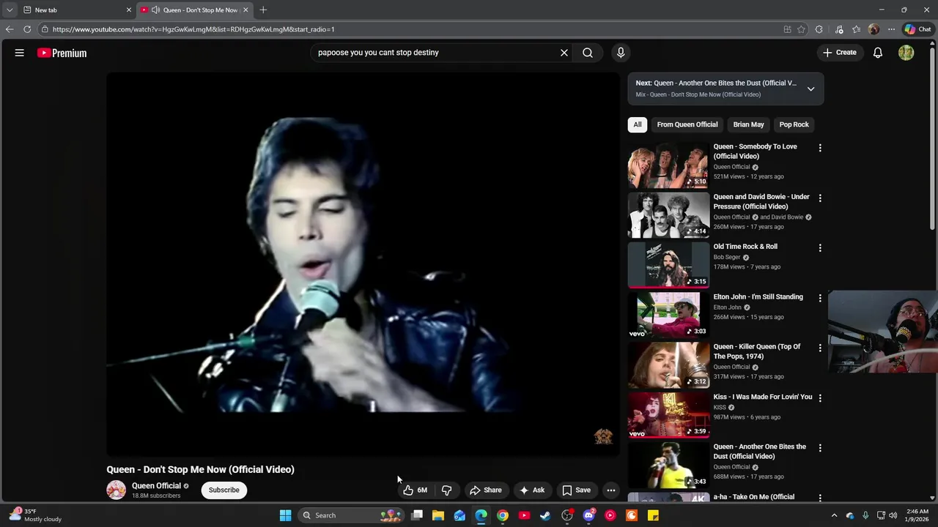The image size is (938, 527).
Task: Open the browser Extensions puzzle icon
Action: [819, 29]
